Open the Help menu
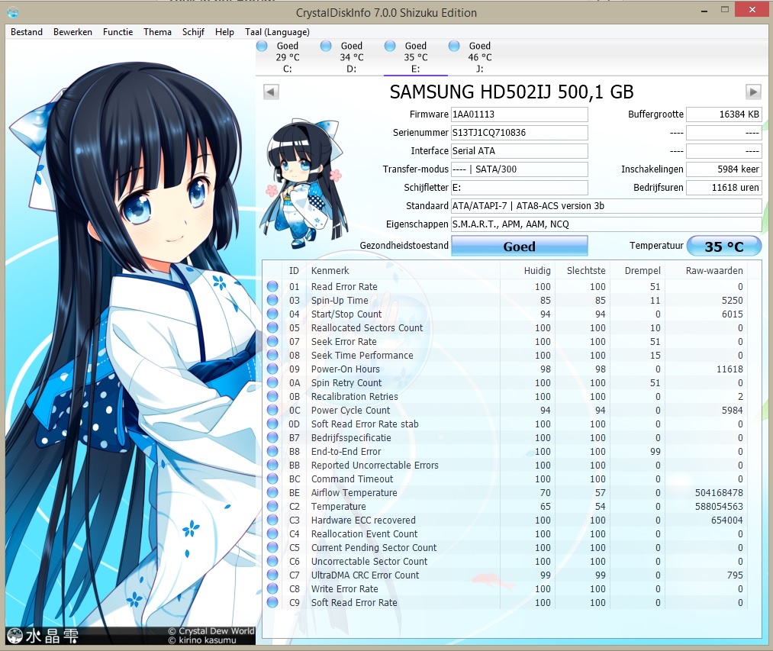Screen dimensions: 773x651 (x=224, y=32)
